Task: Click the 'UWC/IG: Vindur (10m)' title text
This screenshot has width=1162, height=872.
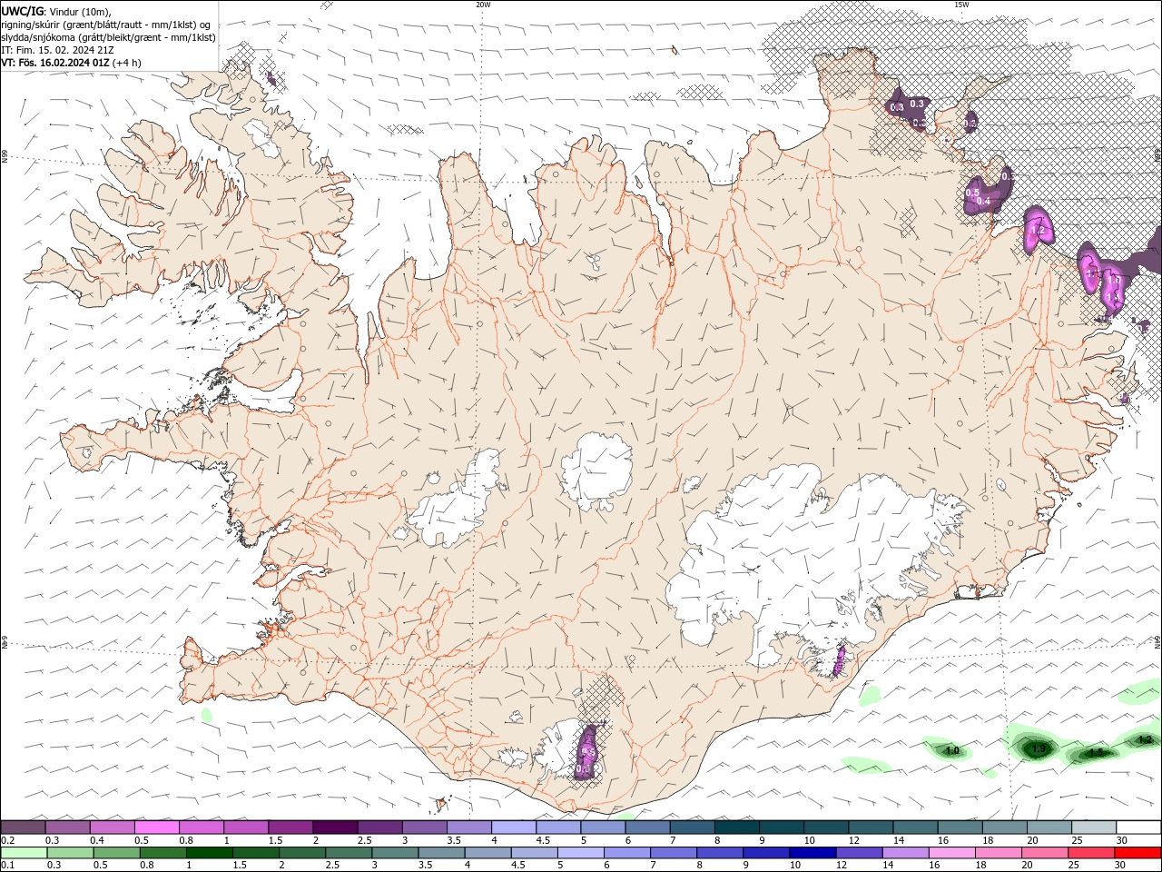Action: tap(55, 11)
